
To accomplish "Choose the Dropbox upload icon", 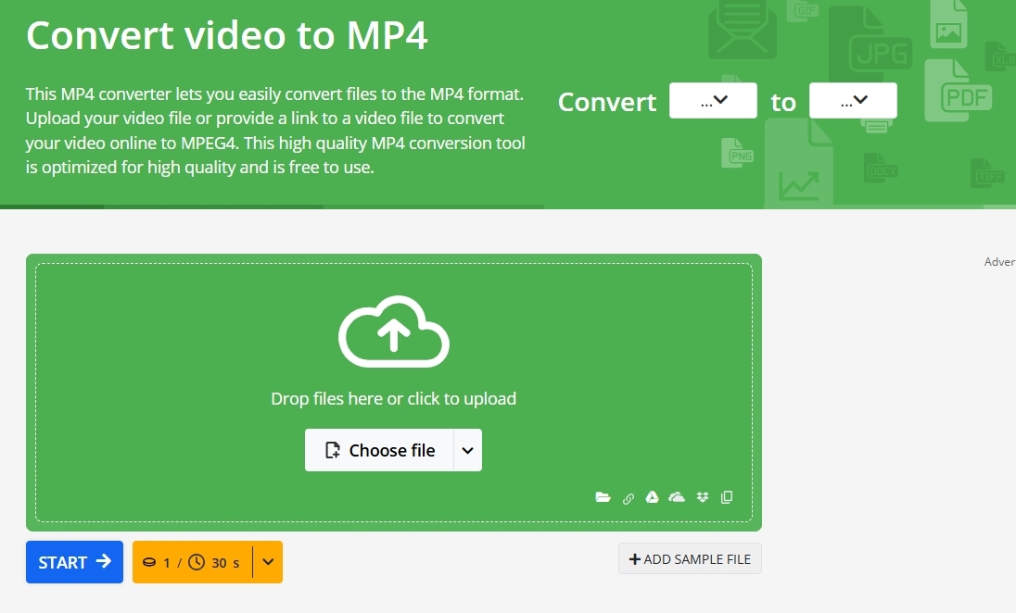I will pos(703,497).
